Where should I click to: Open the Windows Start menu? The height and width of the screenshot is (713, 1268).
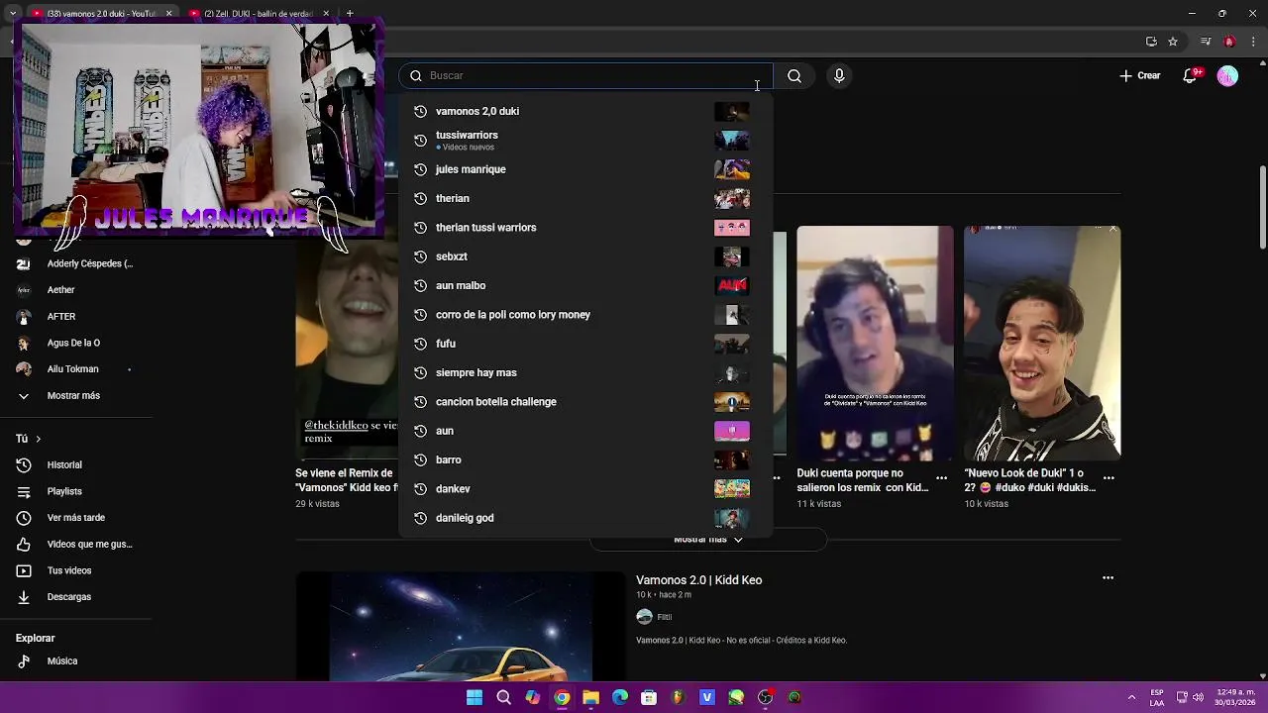pyautogui.click(x=475, y=697)
